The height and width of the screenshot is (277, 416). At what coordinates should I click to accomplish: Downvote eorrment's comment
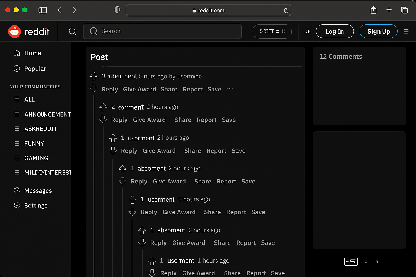pos(103,120)
